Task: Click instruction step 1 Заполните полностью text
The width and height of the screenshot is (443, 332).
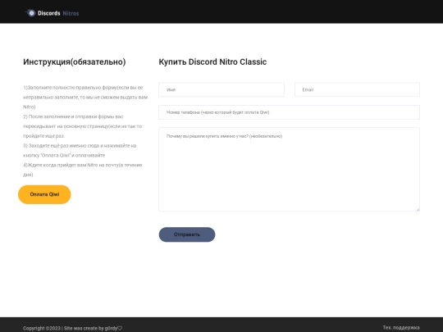Action: (85, 97)
